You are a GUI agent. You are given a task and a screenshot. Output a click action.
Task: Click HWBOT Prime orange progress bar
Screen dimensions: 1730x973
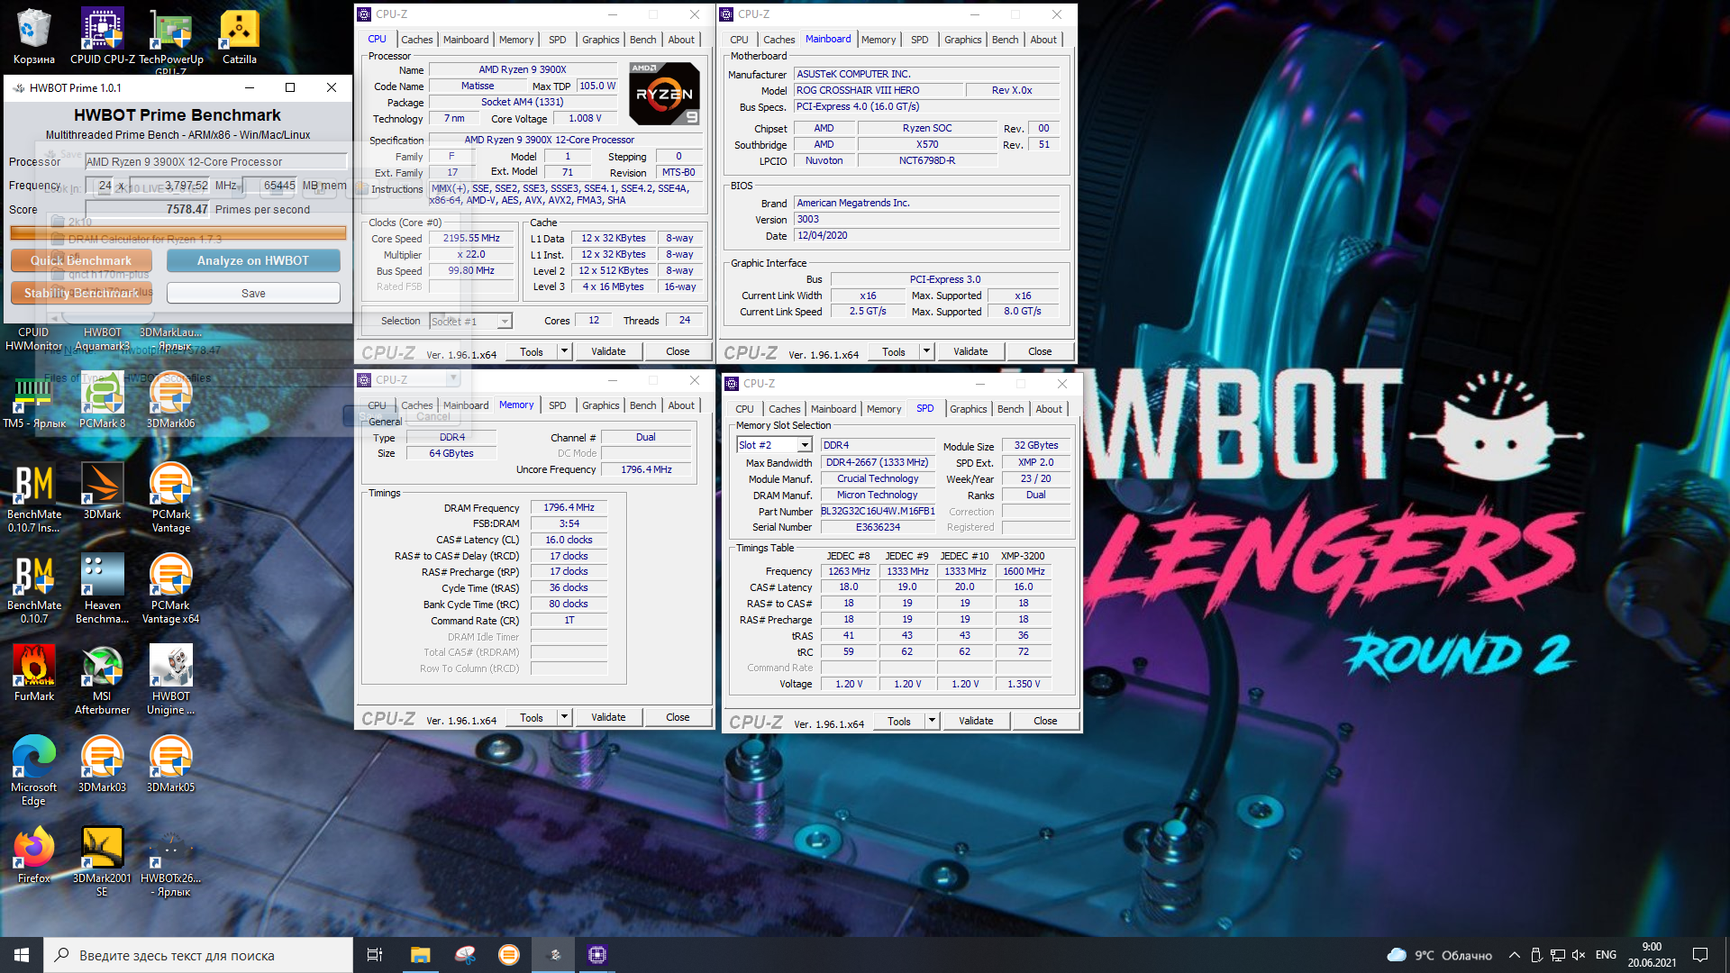coord(178,233)
